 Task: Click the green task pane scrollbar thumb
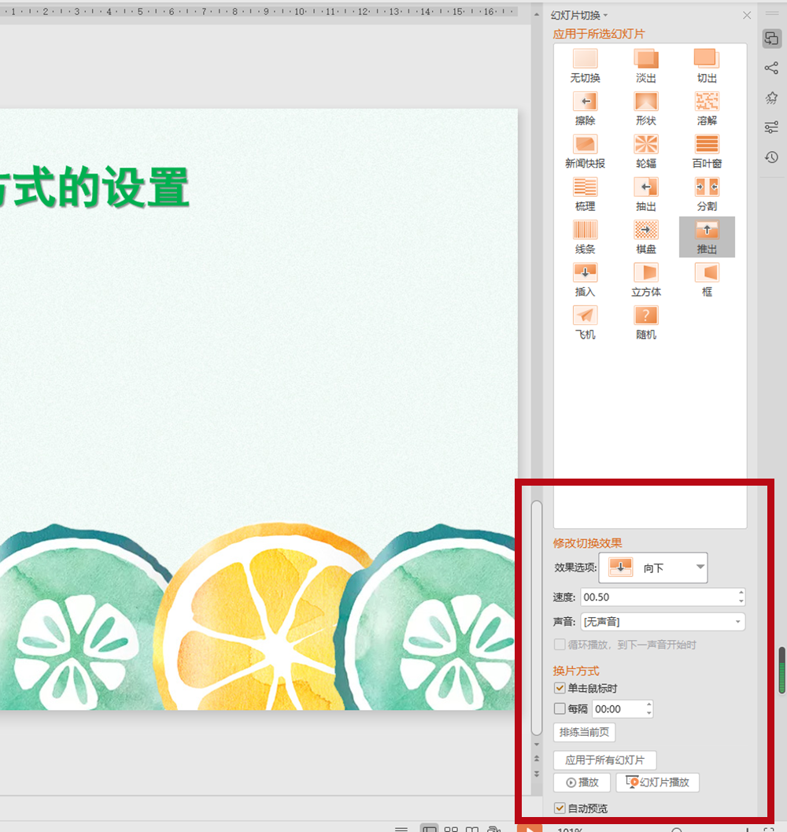(782, 670)
